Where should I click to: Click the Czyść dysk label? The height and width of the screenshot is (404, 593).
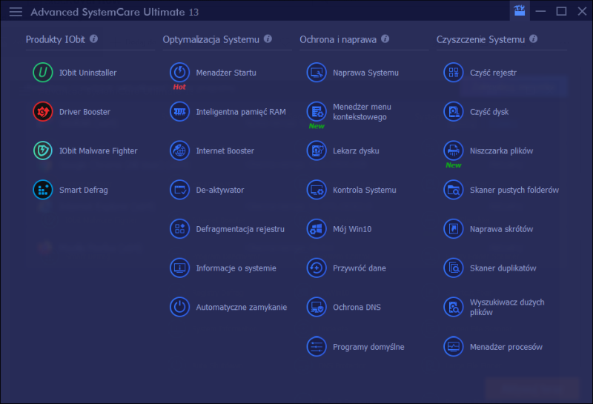[x=489, y=112]
